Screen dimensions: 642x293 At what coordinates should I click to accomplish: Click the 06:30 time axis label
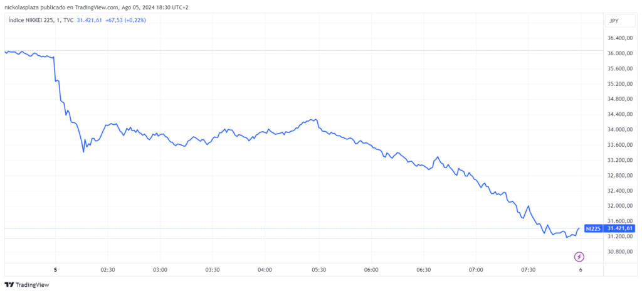pyautogui.click(x=424, y=270)
